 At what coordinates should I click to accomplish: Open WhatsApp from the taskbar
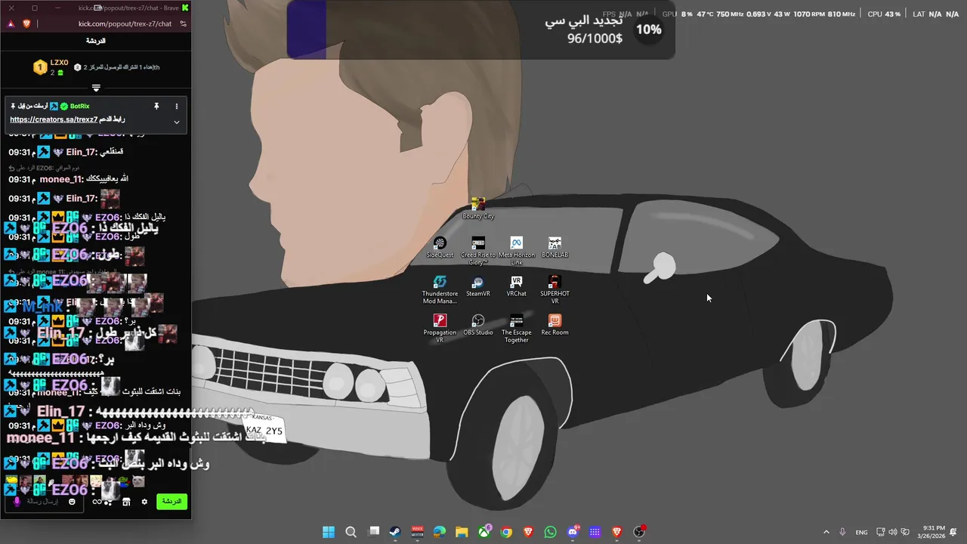click(551, 532)
